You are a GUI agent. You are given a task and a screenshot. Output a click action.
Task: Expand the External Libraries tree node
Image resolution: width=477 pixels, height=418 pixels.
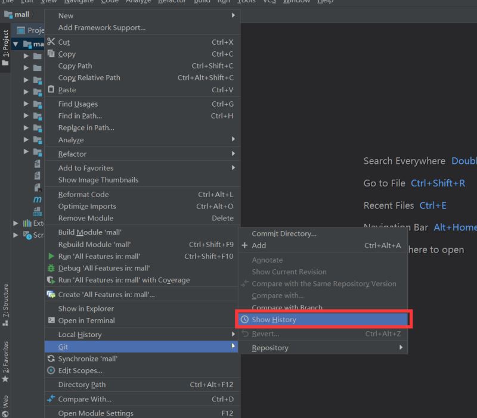[16, 223]
